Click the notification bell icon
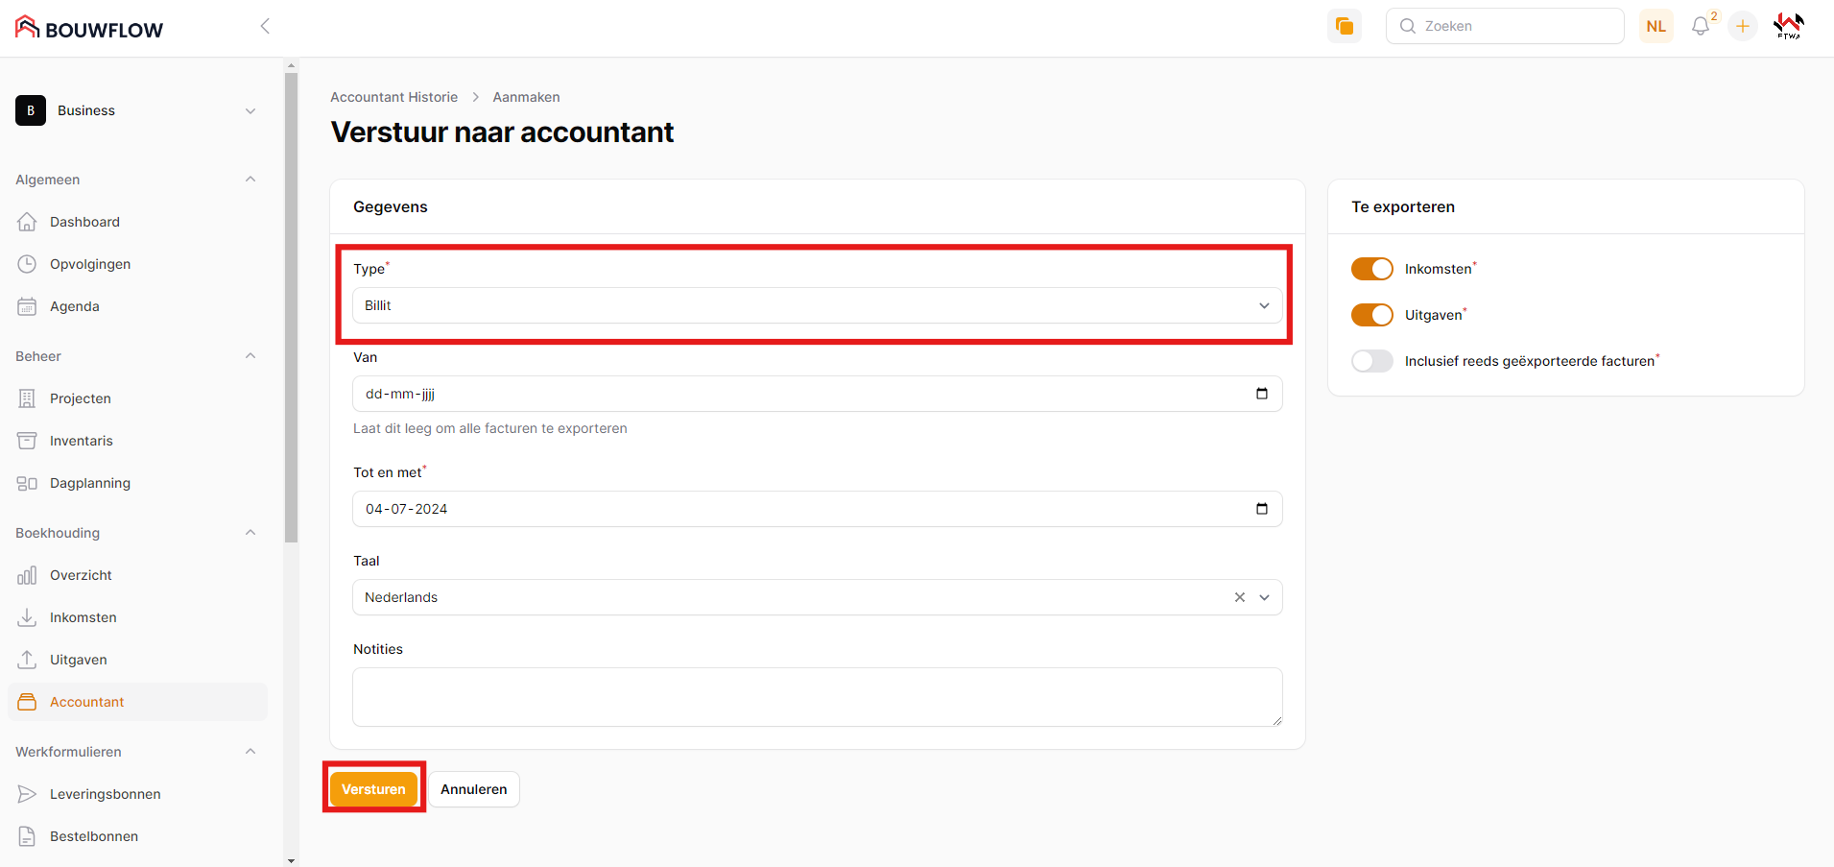Screen dimensions: 1834x867 tap(1700, 26)
